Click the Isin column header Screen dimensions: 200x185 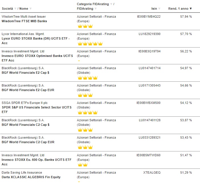154,9
